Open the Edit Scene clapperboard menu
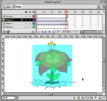Image resolution: width=107 pixels, height=101 pixels. pos(98,6)
